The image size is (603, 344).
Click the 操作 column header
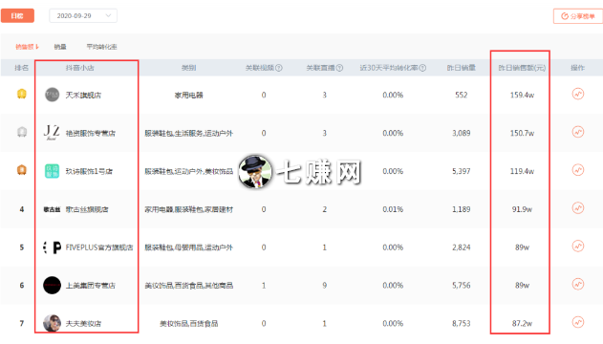[x=577, y=68]
